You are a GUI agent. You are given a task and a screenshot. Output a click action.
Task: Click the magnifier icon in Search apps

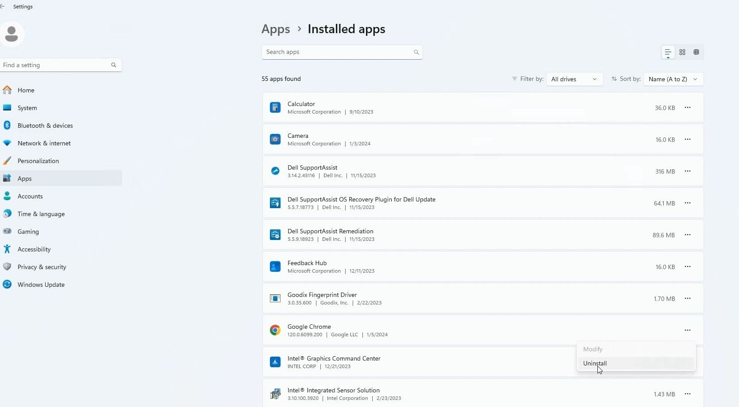click(416, 52)
